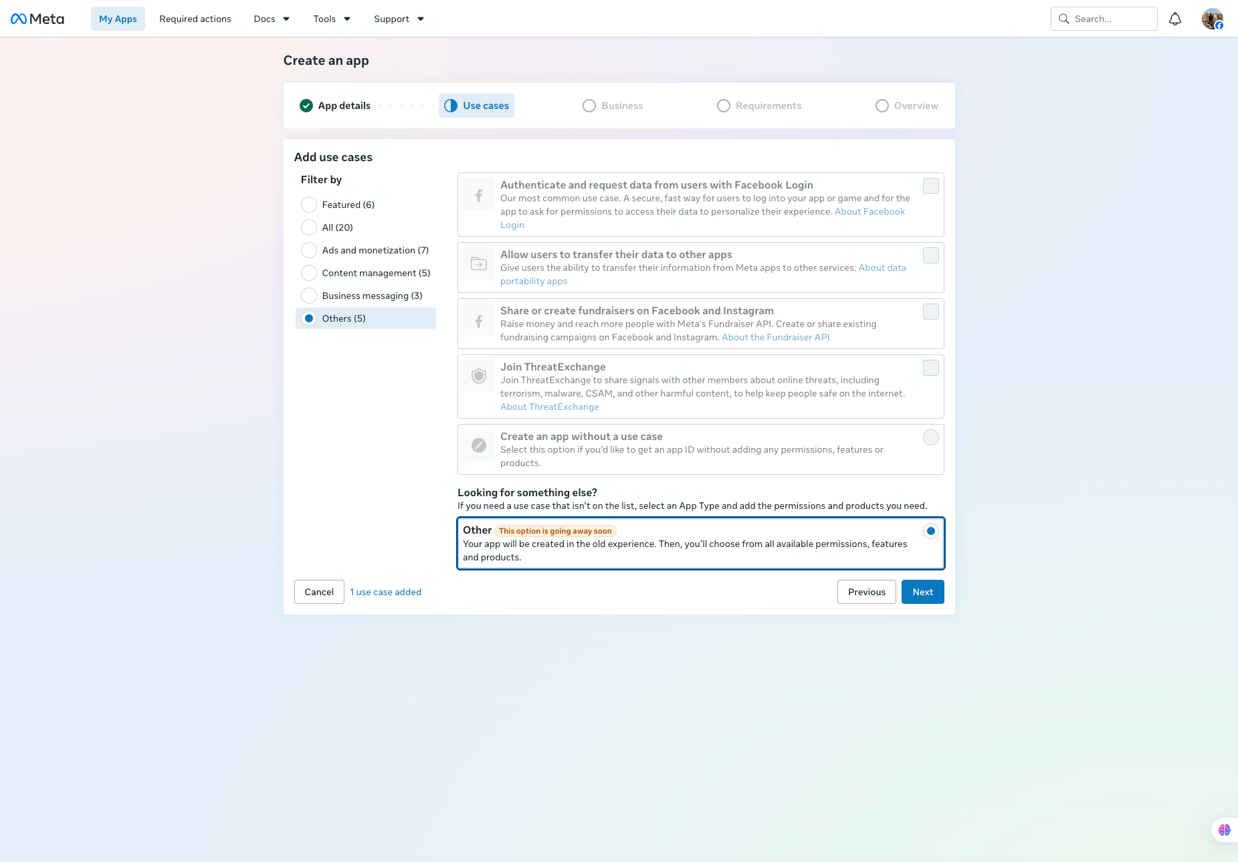Click the Previous button
1238x862 pixels.
coord(867,592)
